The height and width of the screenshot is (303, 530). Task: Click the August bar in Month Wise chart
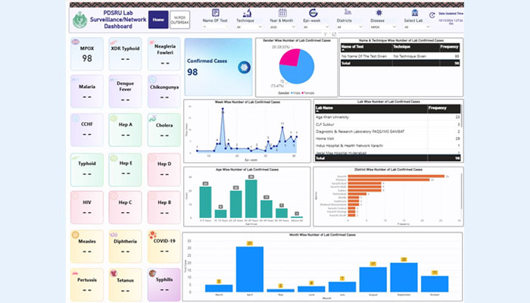point(373,280)
